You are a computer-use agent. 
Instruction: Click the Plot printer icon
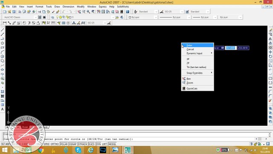(x=20, y=12)
